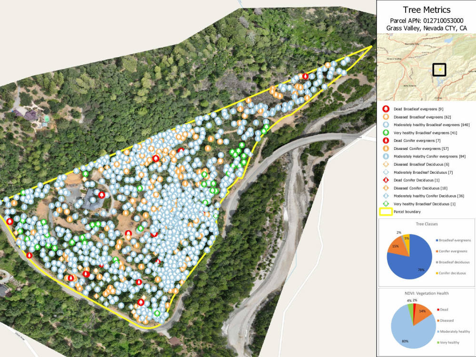Viewport: 476px width, 357px height.
Task: Click the 'Dead Broadleaf evegreens [9]' legend label
Action: [418, 109]
